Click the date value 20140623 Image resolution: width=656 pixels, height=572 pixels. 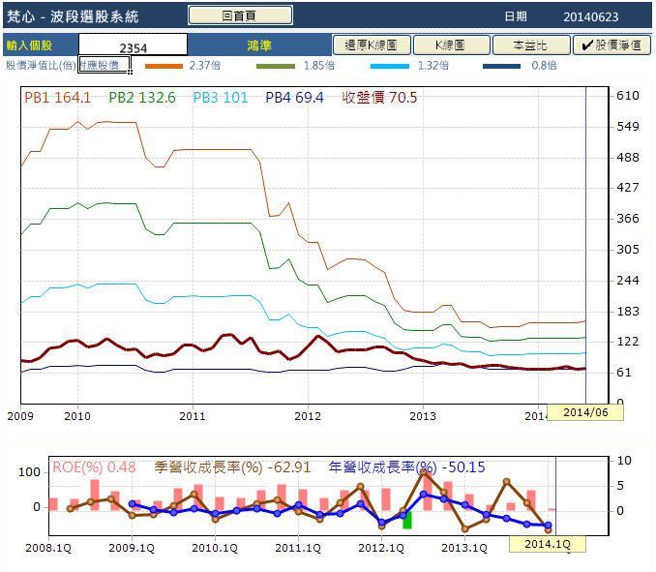coord(590,16)
